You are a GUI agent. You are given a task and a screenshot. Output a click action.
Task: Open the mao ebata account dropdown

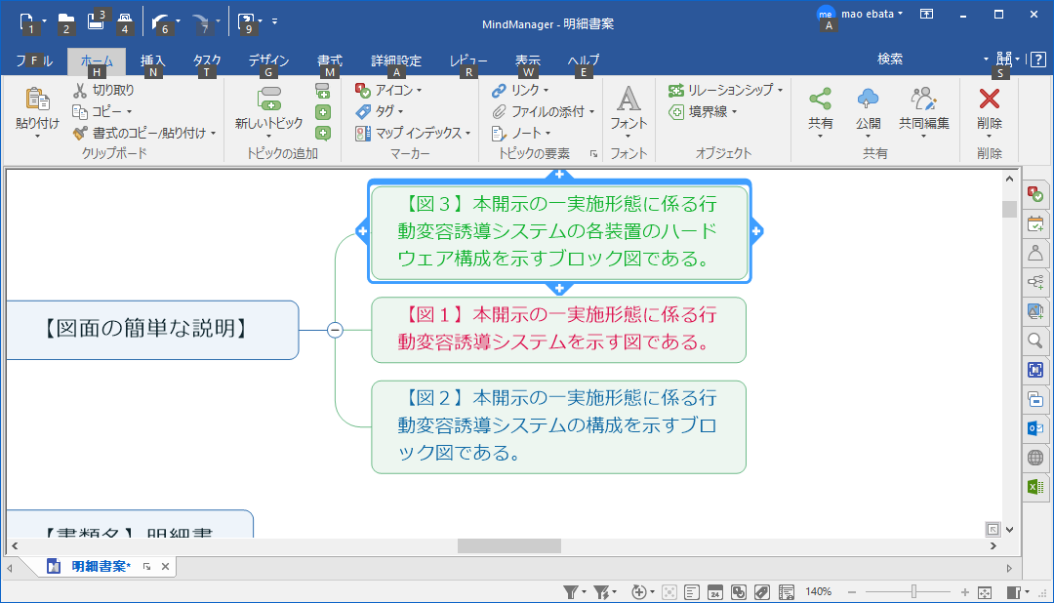tap(900, 14)
